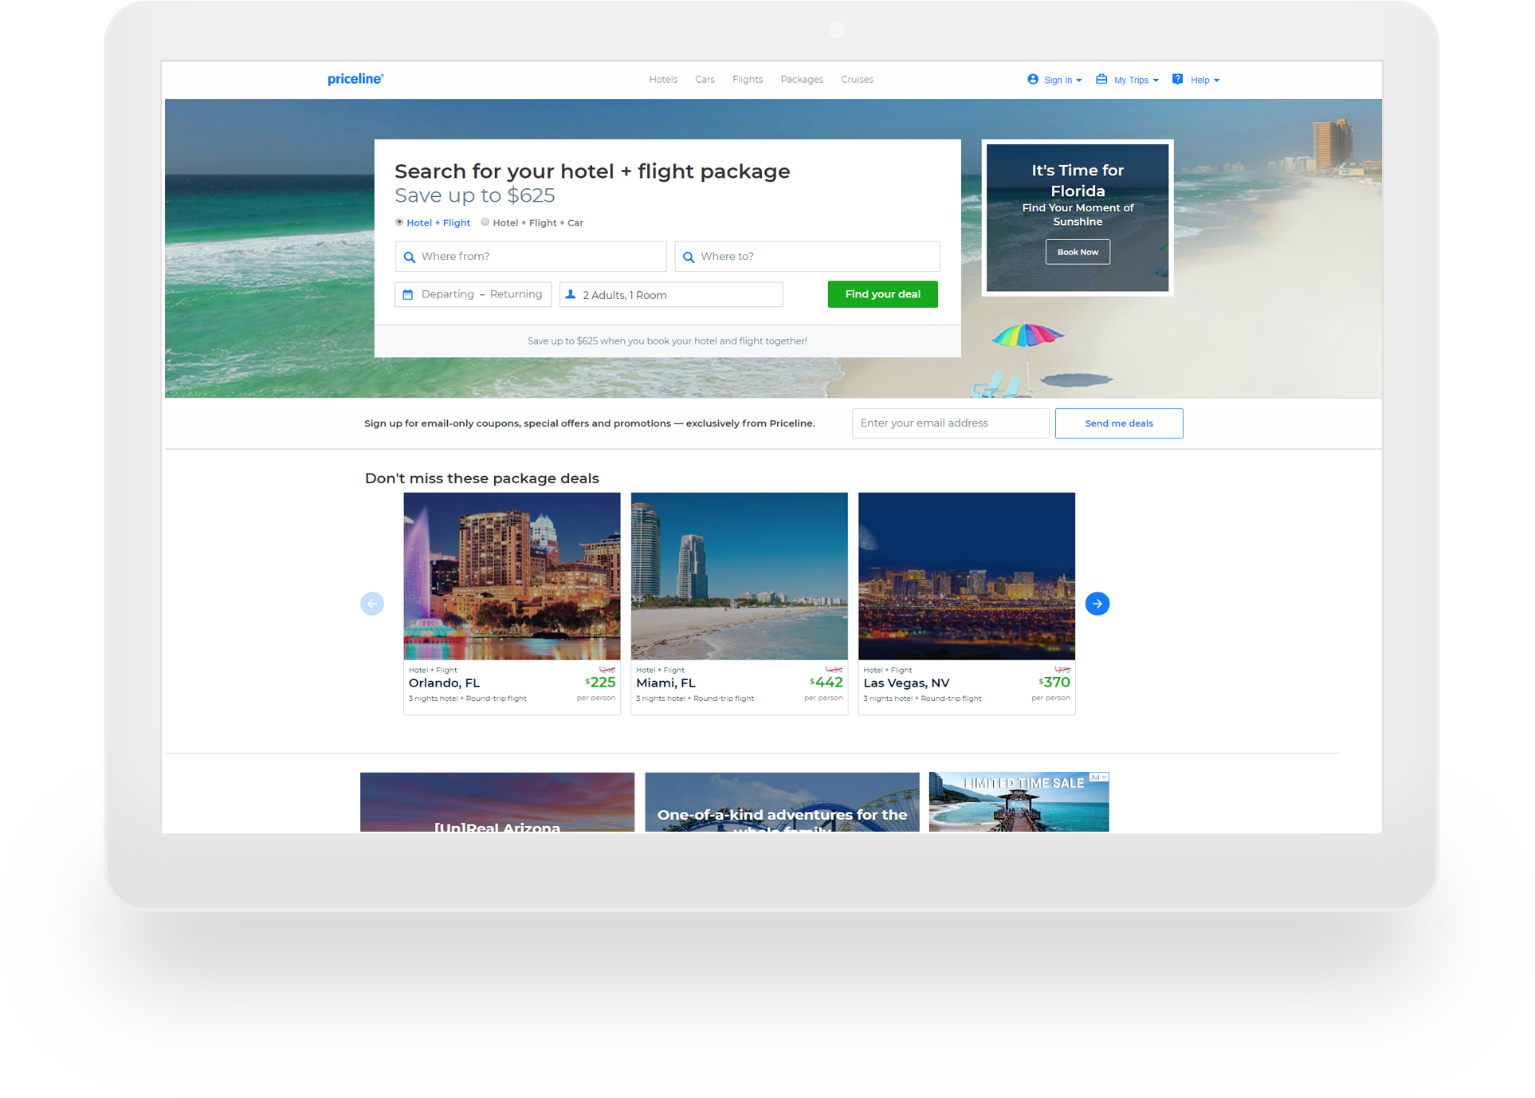Click the Where to search magnifier icon
Image resolution: width=1535 pixels, height=1098 pixels.
click(689, 257)
